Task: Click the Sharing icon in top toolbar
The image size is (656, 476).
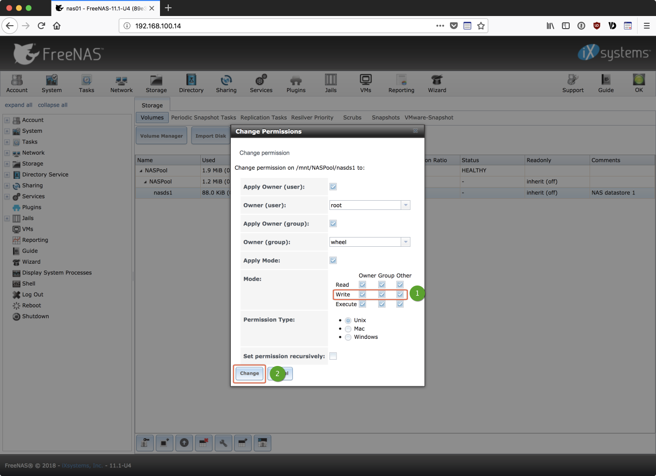Action: click(x=226, y=83)
